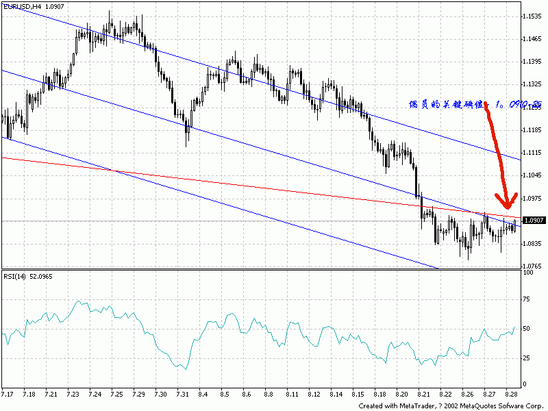Screen dimensions: 548x411
Task: Select the 7.30 date label
Action: pyautogui.click(x=160, y=395)
